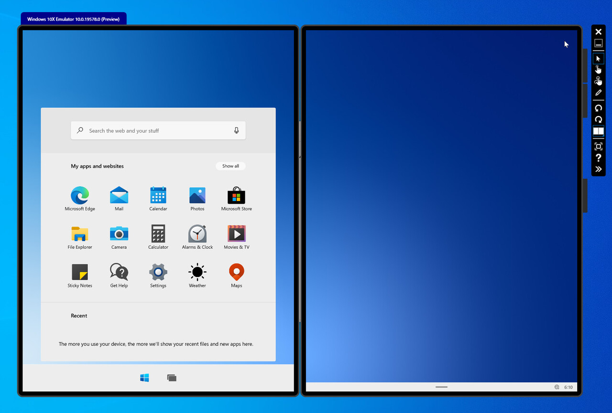
Task: Open the Maps app
Action: [x=237, y=276]
